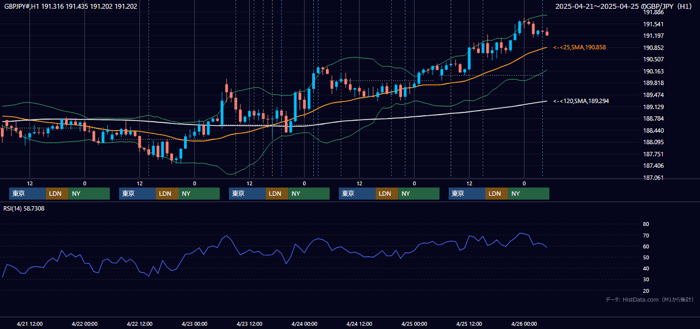The width and height of the screenshot is (700, 329).
Task: Select the 2025-04-21～2025-04-25 GBP/JPY chart title
Action: pyautogui.click(x=624, y=6)
